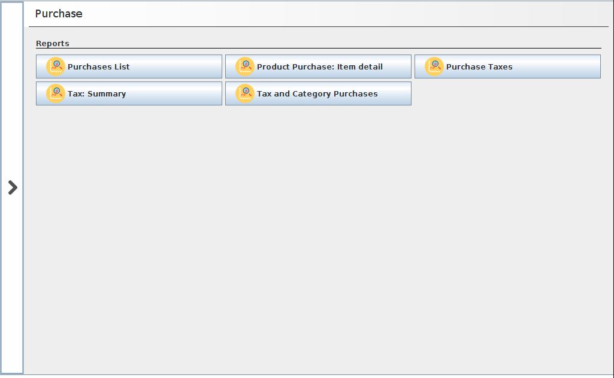Click the empty area below the report buttons
The width and height of the screenshot is (614, 378).
point(317,240)
